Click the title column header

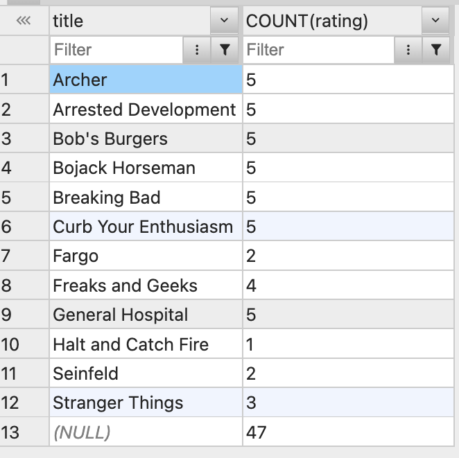[130, 21]
